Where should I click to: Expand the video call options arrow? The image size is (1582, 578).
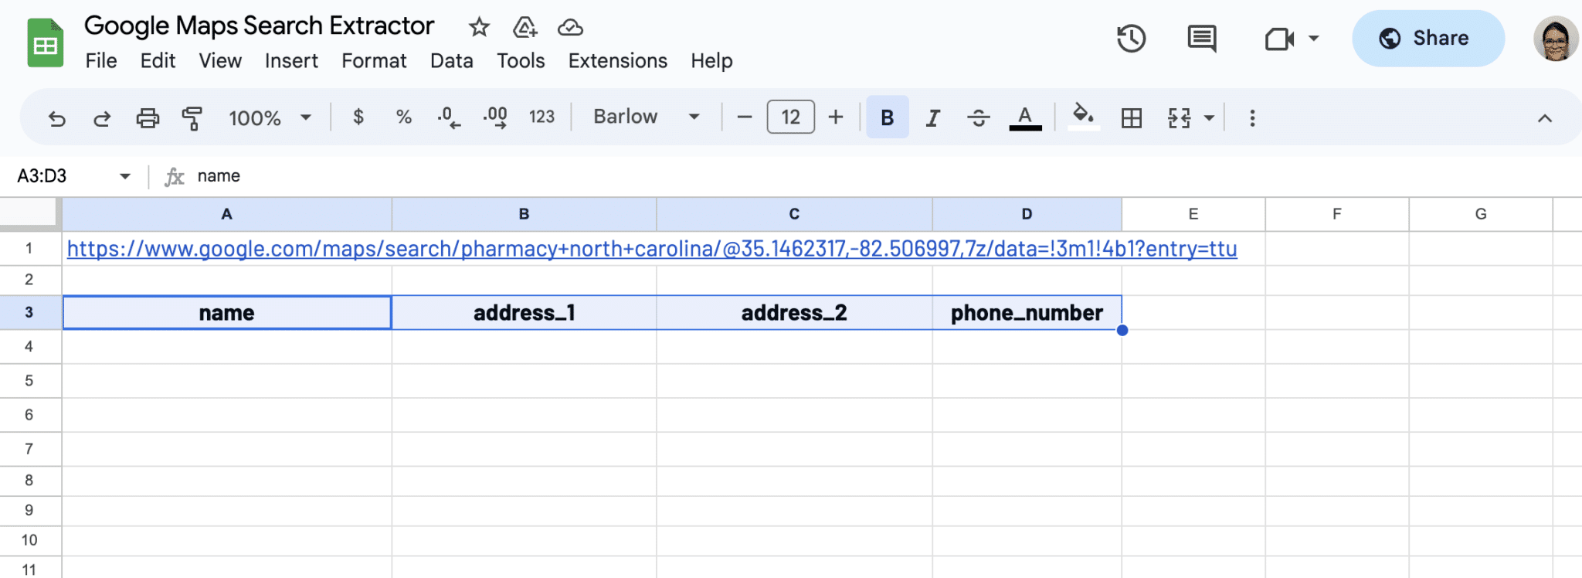coord(1314,38)
